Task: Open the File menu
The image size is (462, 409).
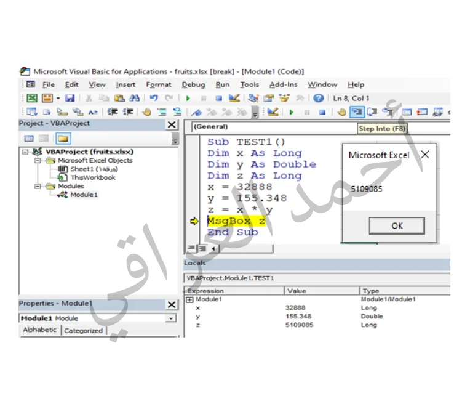Action: (49, 84)
